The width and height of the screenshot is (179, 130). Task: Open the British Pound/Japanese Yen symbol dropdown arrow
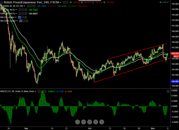61,2
